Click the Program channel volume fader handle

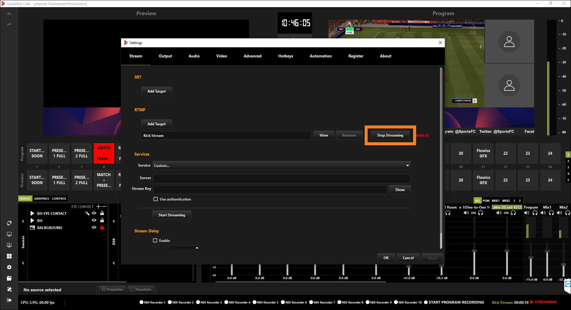pos(531,258)
